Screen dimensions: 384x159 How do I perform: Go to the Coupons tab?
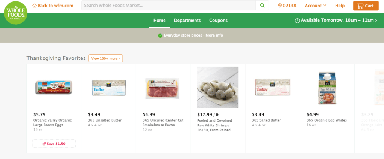pyautogui.click(x=218, y=21)
